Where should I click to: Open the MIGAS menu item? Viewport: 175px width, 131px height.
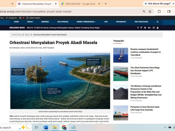click(x=30, y=22)
